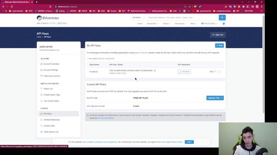Open the DOT bookmarks folder

pyautogui.click(x=122, y=11)
